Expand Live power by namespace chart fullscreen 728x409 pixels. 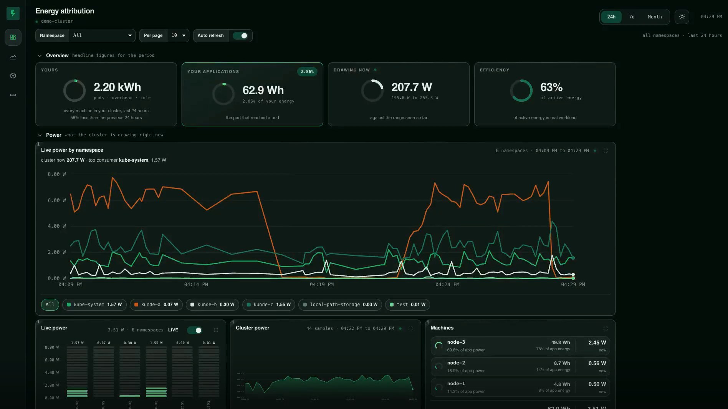[x=606, y=151]
